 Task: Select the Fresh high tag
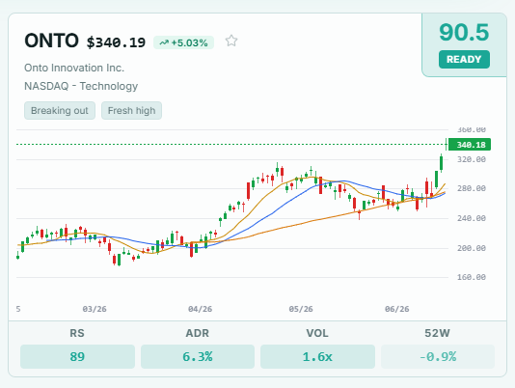(x=131, y=110)
